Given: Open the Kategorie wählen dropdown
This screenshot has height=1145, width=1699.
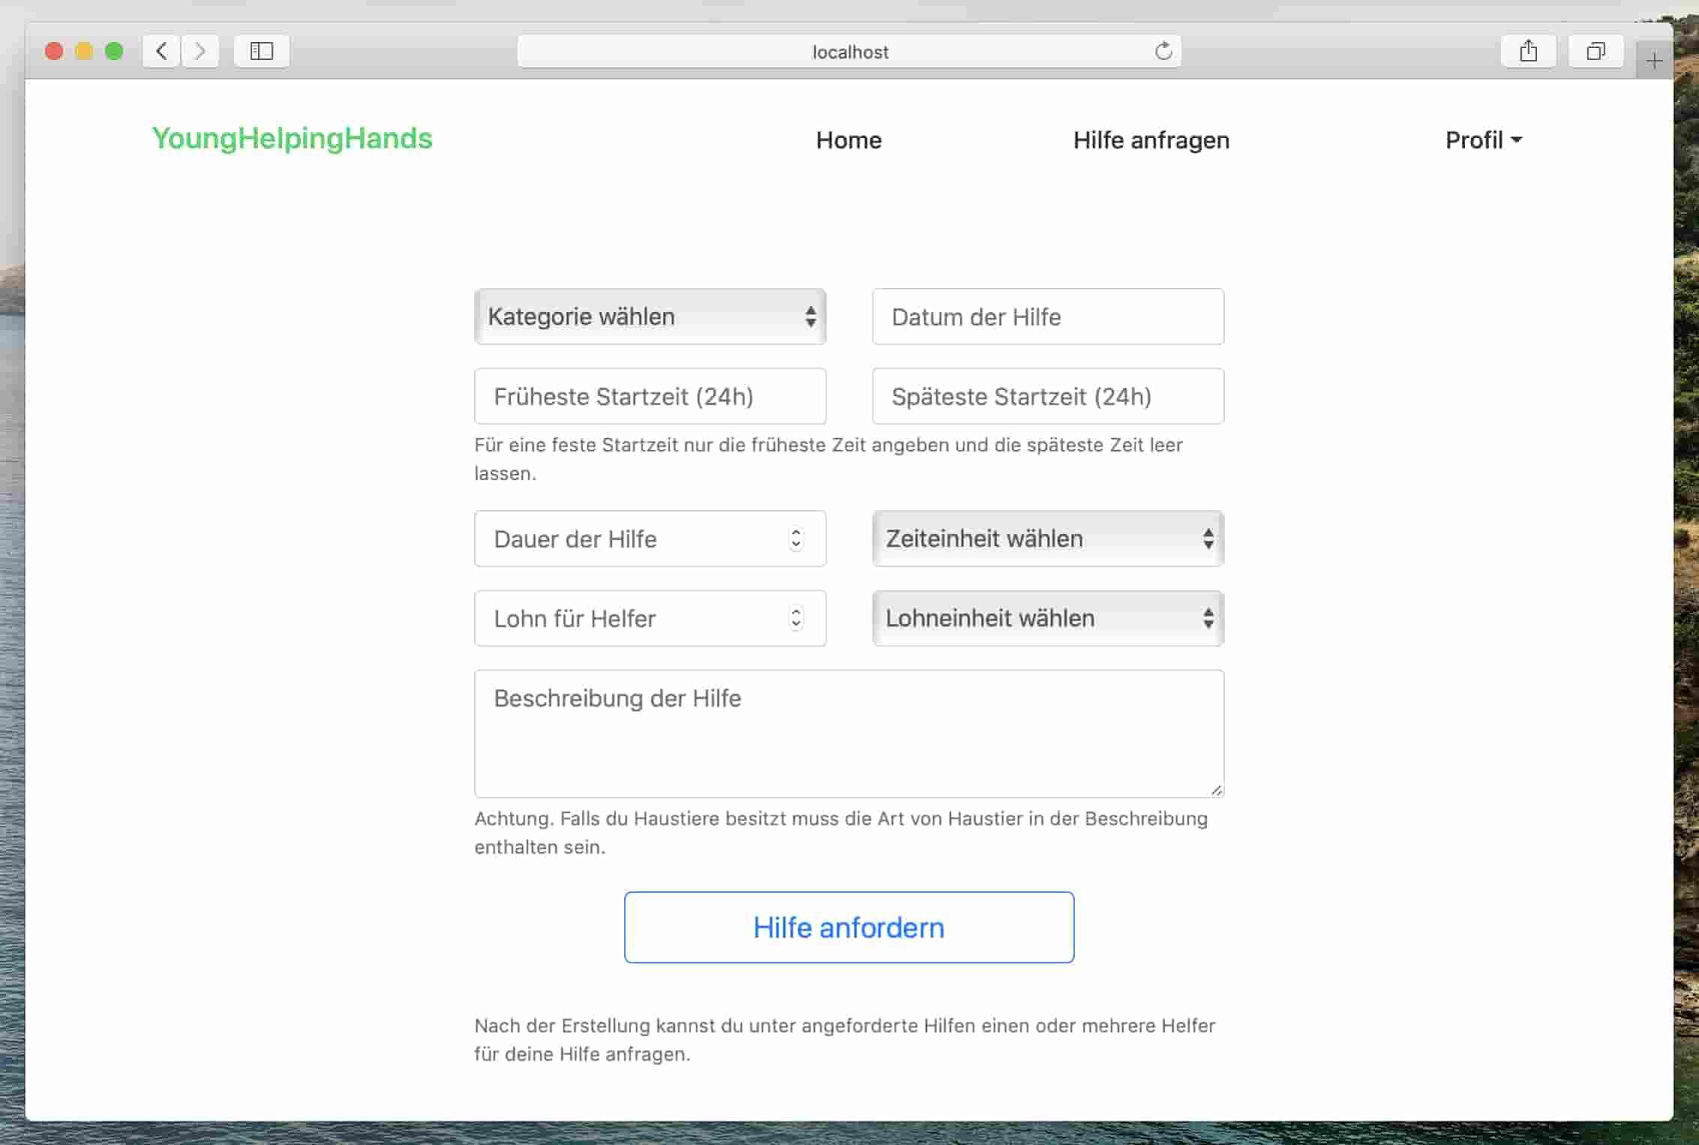Looking at the screenshot, I should pyautogui.click(x=650, y=317).
